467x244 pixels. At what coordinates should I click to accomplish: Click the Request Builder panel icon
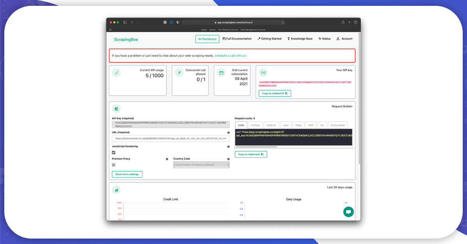[116, 109]
